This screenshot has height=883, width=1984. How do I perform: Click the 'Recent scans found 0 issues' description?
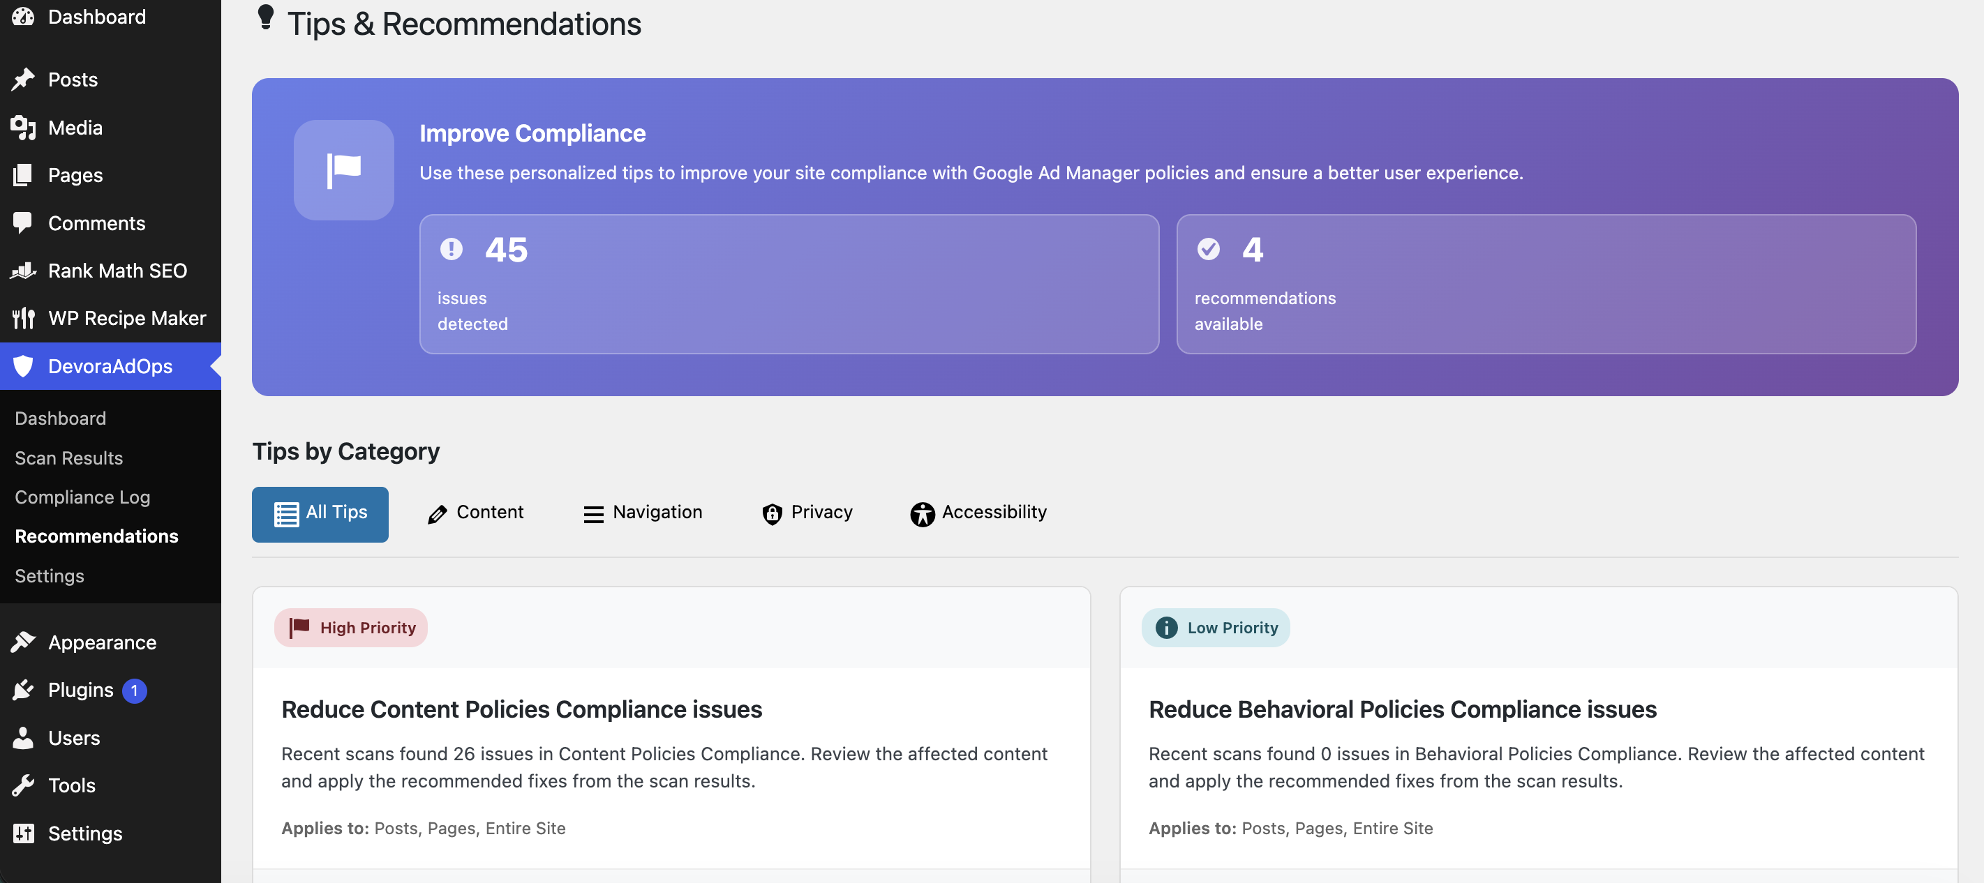click(x=1536, y=767)
